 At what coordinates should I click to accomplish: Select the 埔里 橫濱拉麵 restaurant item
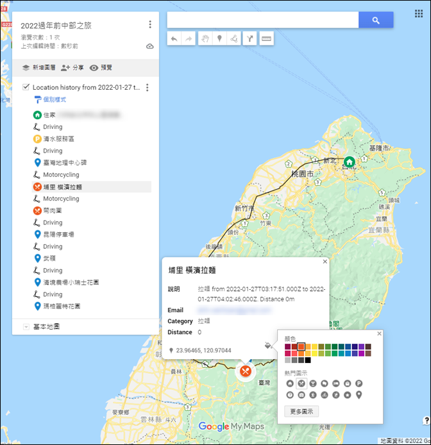(x=92, y=187)
